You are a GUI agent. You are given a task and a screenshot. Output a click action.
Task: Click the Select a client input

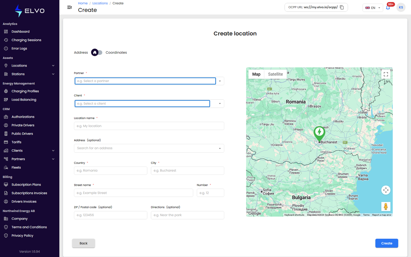(x=142, y=104)
